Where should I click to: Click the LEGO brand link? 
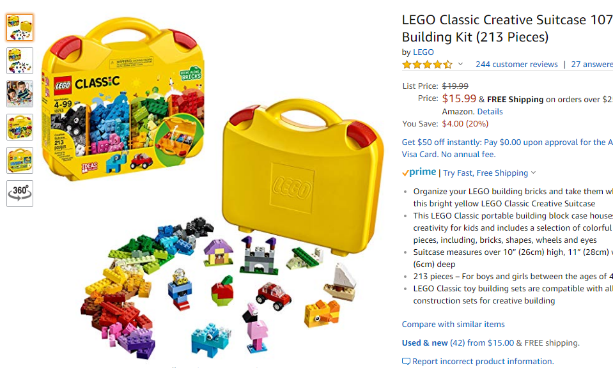click(423, 52)
